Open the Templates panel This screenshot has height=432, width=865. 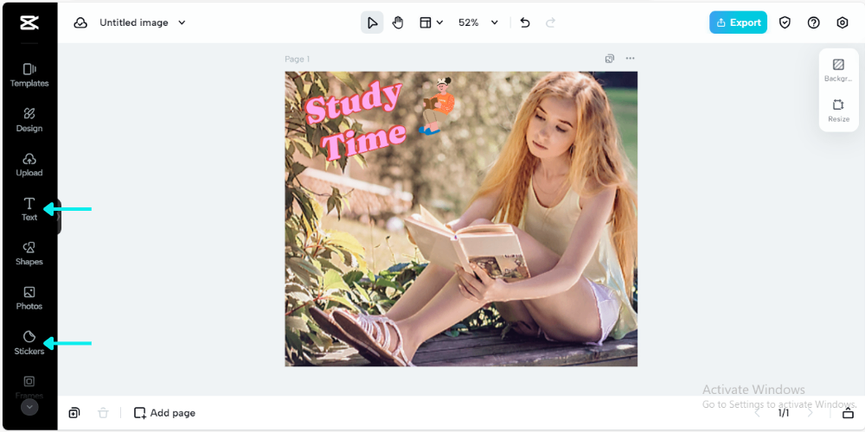click(29, 75)
